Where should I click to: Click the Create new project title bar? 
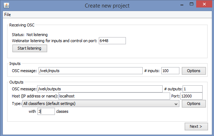107,6
